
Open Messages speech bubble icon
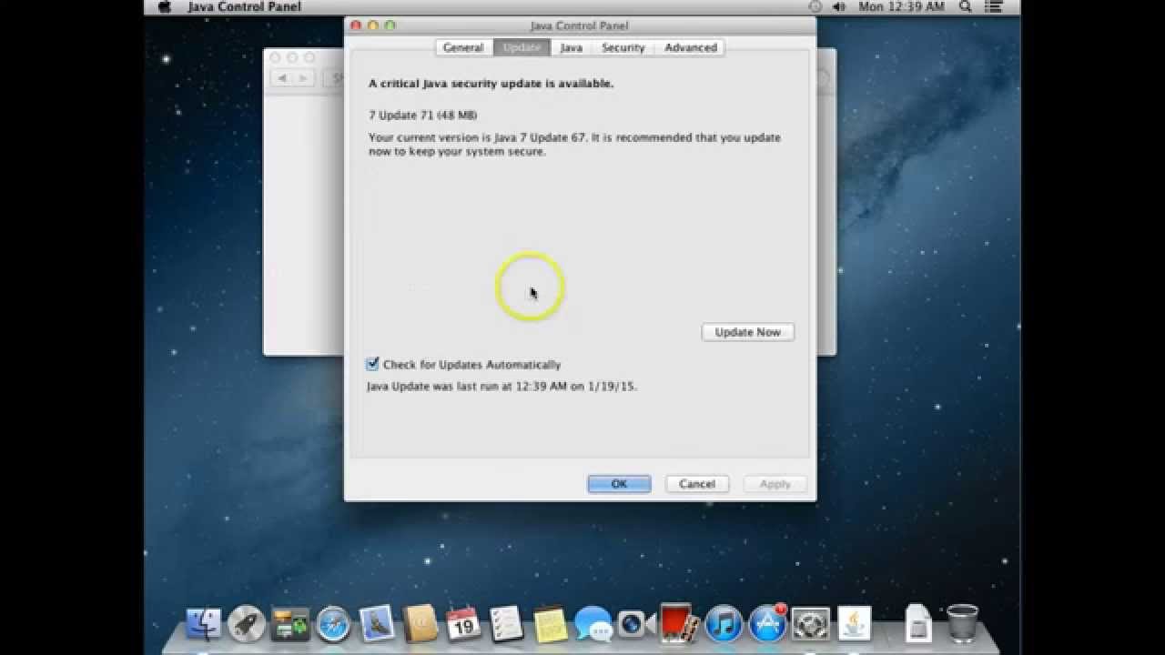(593, 625)
